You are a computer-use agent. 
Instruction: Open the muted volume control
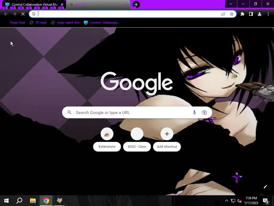tap(239, 201)
